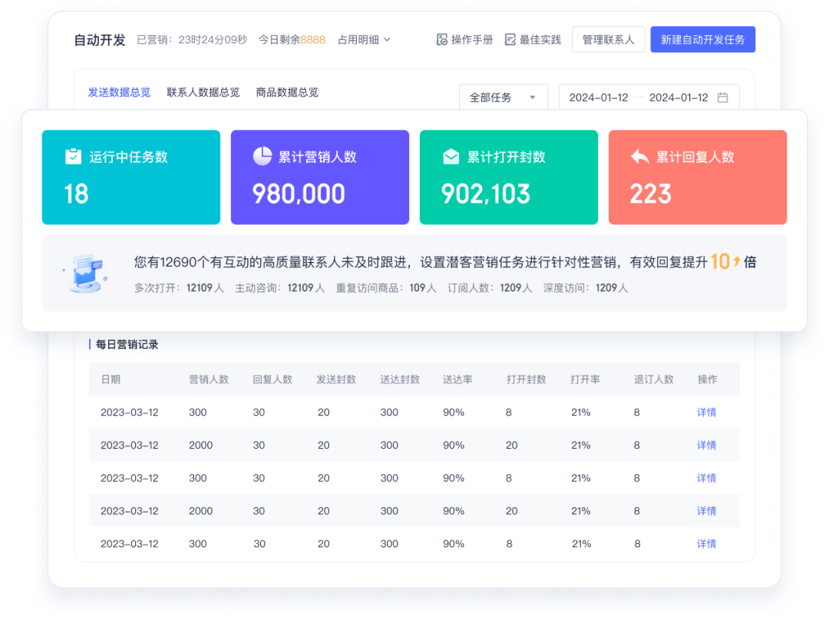The width and height of the screenshot is (829, 620).
Task: Click the 管理联系人 button
Action: point(608,40)
